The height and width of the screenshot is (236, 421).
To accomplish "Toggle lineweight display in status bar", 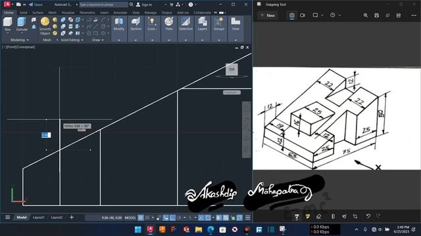I will (219, 218).
